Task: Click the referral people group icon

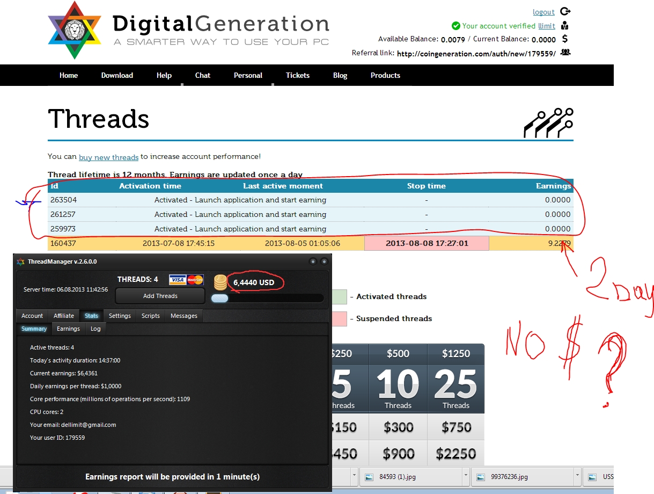Action: click(x=565, y=52)
